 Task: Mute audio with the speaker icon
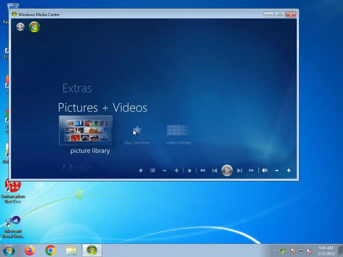coord(265,170)
